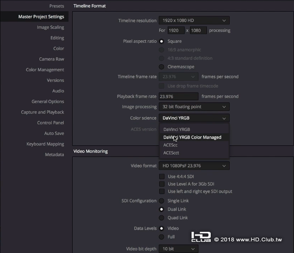The image size is (294, 253).
Task: Open the Presets section in sidebar
Action: 57,6
